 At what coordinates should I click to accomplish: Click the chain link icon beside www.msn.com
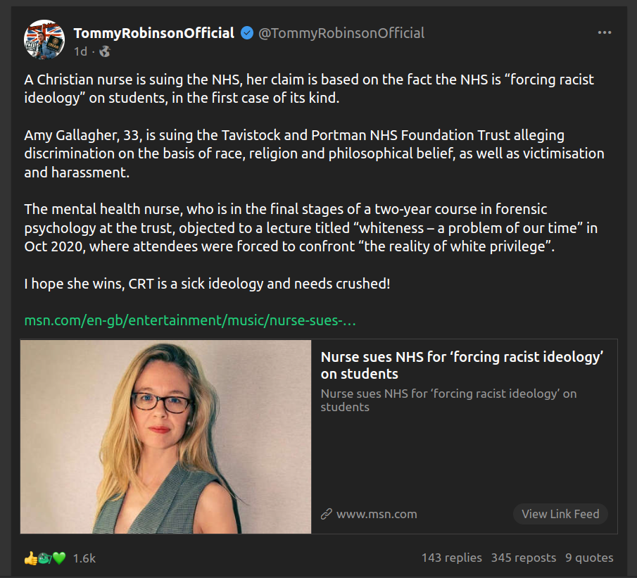tap(327, 514)
